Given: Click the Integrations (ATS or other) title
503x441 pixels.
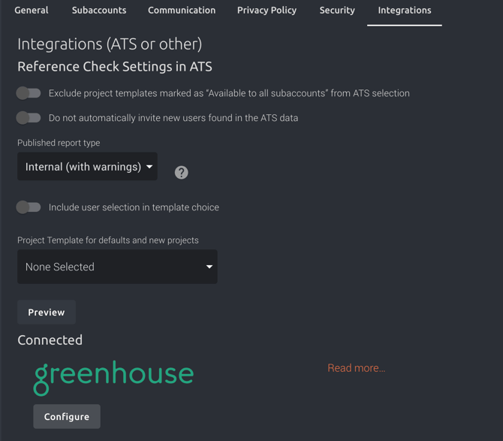Looking at the screenshot, I should pos(110,44).
